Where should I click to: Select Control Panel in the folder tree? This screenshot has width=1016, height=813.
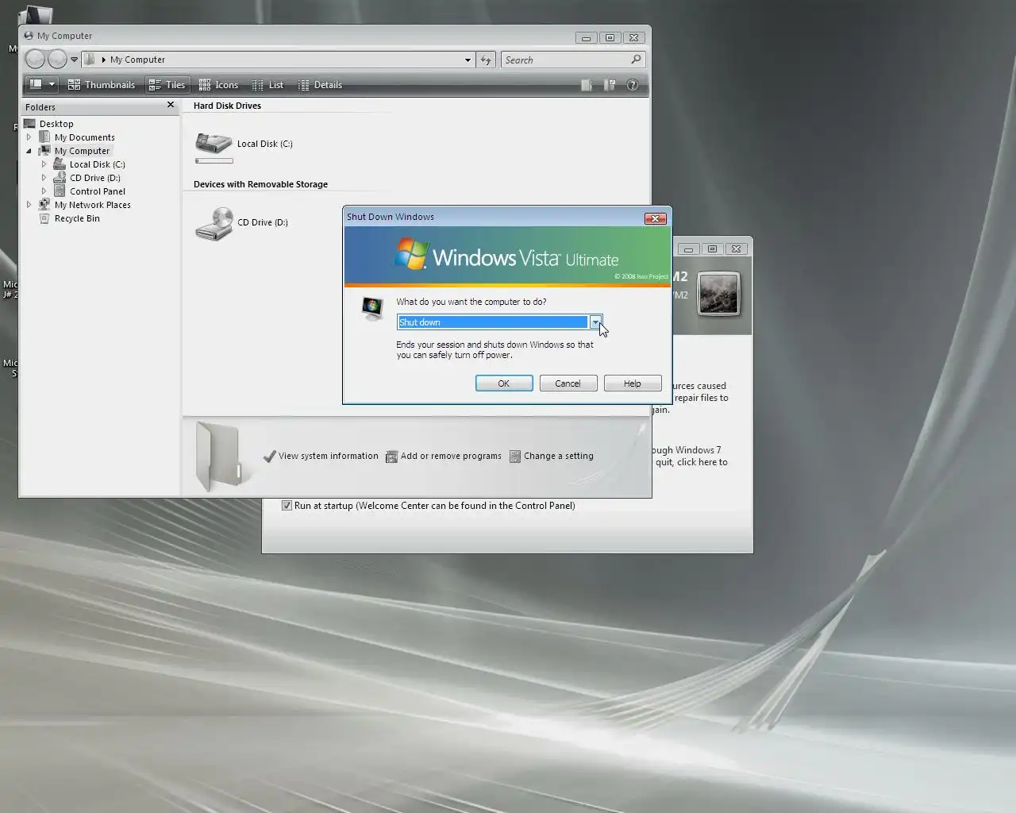point(97,191)
